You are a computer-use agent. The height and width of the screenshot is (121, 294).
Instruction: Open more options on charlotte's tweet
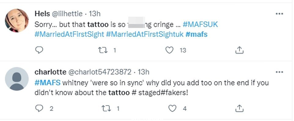point(279,72)
